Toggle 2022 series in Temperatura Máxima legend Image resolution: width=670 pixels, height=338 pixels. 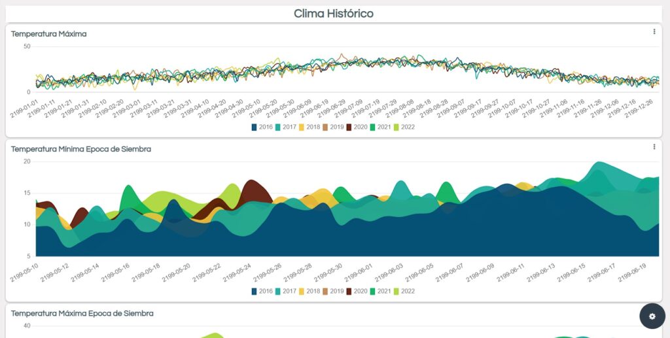[x=404, y=127]
